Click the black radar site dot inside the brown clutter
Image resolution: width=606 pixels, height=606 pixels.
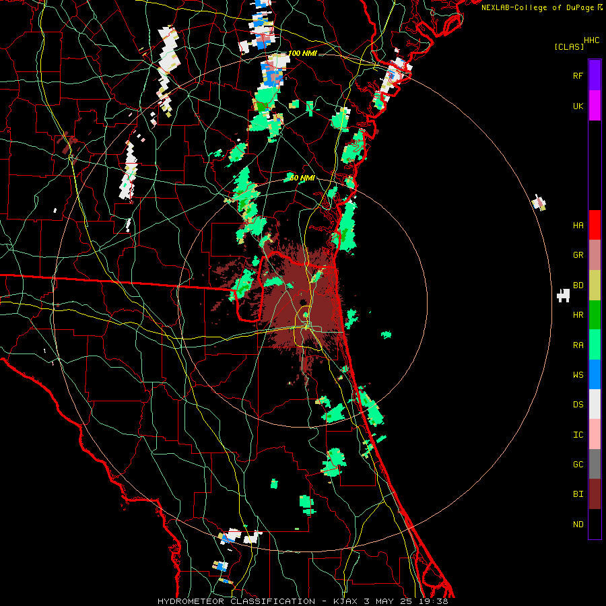coord(302,302)
